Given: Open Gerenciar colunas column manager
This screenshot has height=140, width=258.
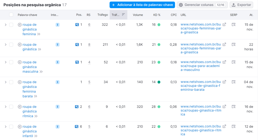Looking at the screenshot, I should tap(202, 5).
